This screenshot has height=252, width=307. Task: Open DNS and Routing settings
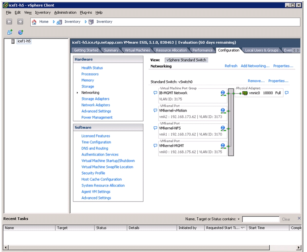(94, 148)
